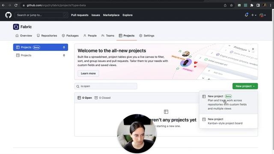
Task: Reload the page
Action: [16, 5]
